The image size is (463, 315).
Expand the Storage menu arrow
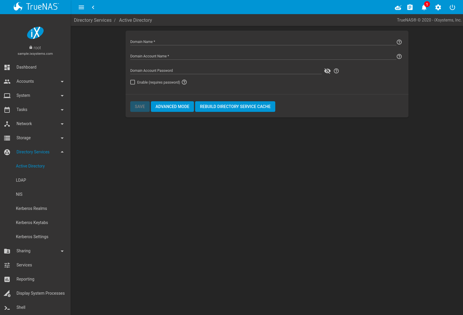coord(62,138)
